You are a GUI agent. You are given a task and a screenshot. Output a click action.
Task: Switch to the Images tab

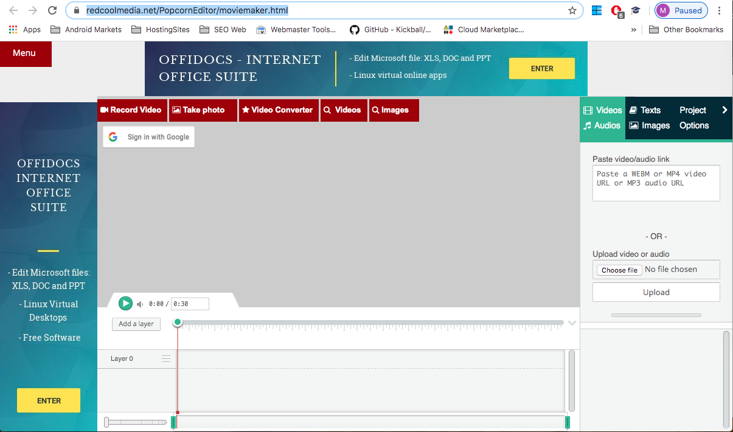(650, 125)
